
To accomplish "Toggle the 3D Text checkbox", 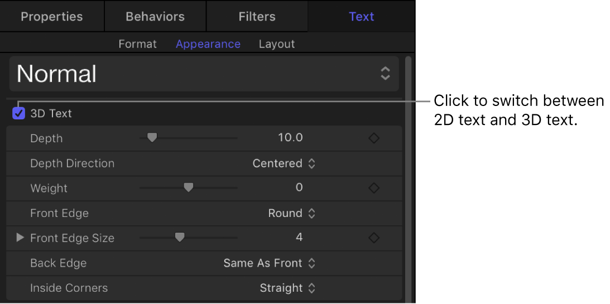I will coord(19,114).
